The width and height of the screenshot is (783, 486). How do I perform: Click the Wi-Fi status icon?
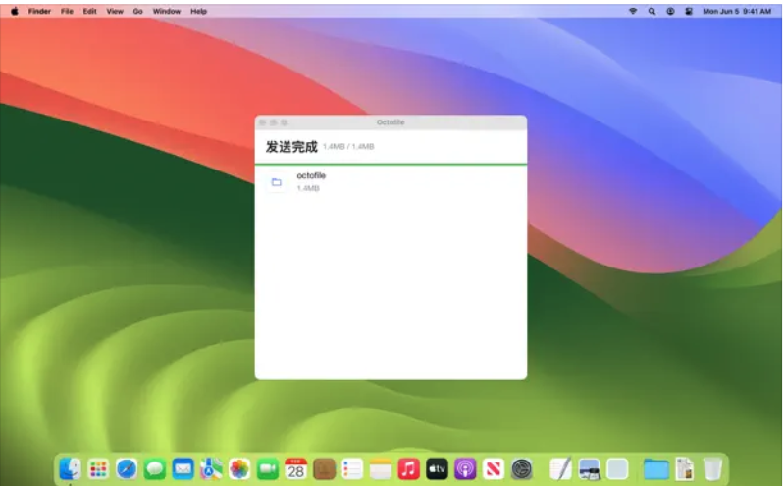[633, 11]
